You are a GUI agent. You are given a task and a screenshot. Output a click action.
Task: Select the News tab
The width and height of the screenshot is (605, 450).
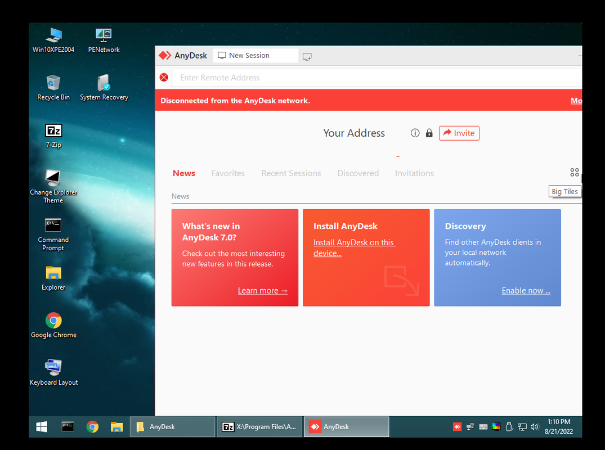point(183,173)
